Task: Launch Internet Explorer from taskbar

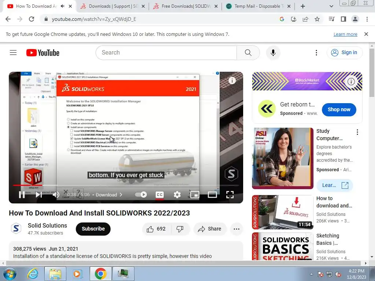Action: [x=33, y=274]
